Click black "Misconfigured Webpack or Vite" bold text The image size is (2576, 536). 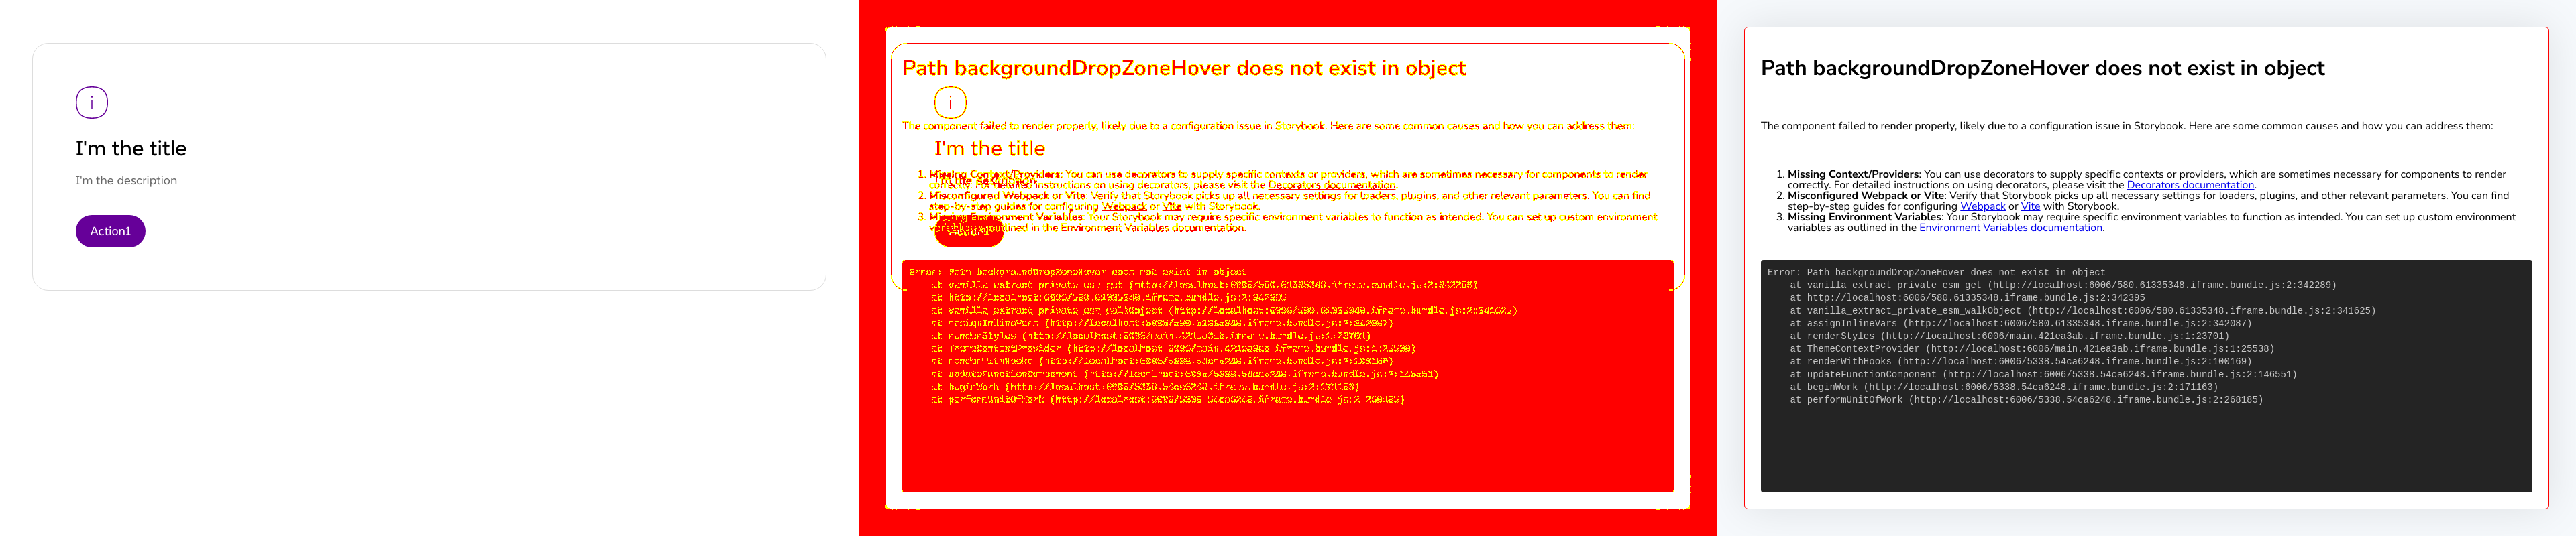(x=1866, y=196)
